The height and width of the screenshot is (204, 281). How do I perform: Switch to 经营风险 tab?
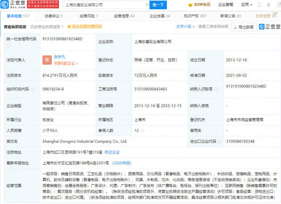point(89,16)
